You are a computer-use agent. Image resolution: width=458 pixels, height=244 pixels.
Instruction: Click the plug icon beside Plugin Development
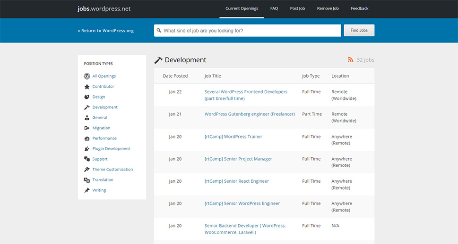(87, 149)
